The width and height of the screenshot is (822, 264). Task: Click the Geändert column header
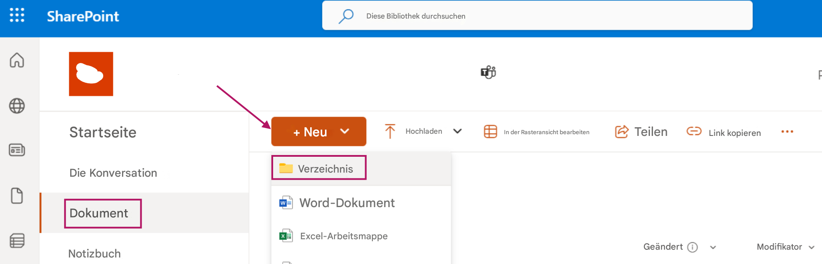coord(663,247)
